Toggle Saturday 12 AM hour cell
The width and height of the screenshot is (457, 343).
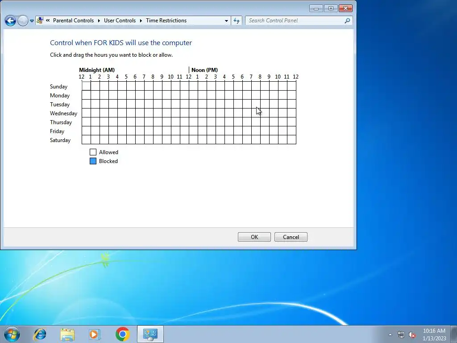pos(86,140)
